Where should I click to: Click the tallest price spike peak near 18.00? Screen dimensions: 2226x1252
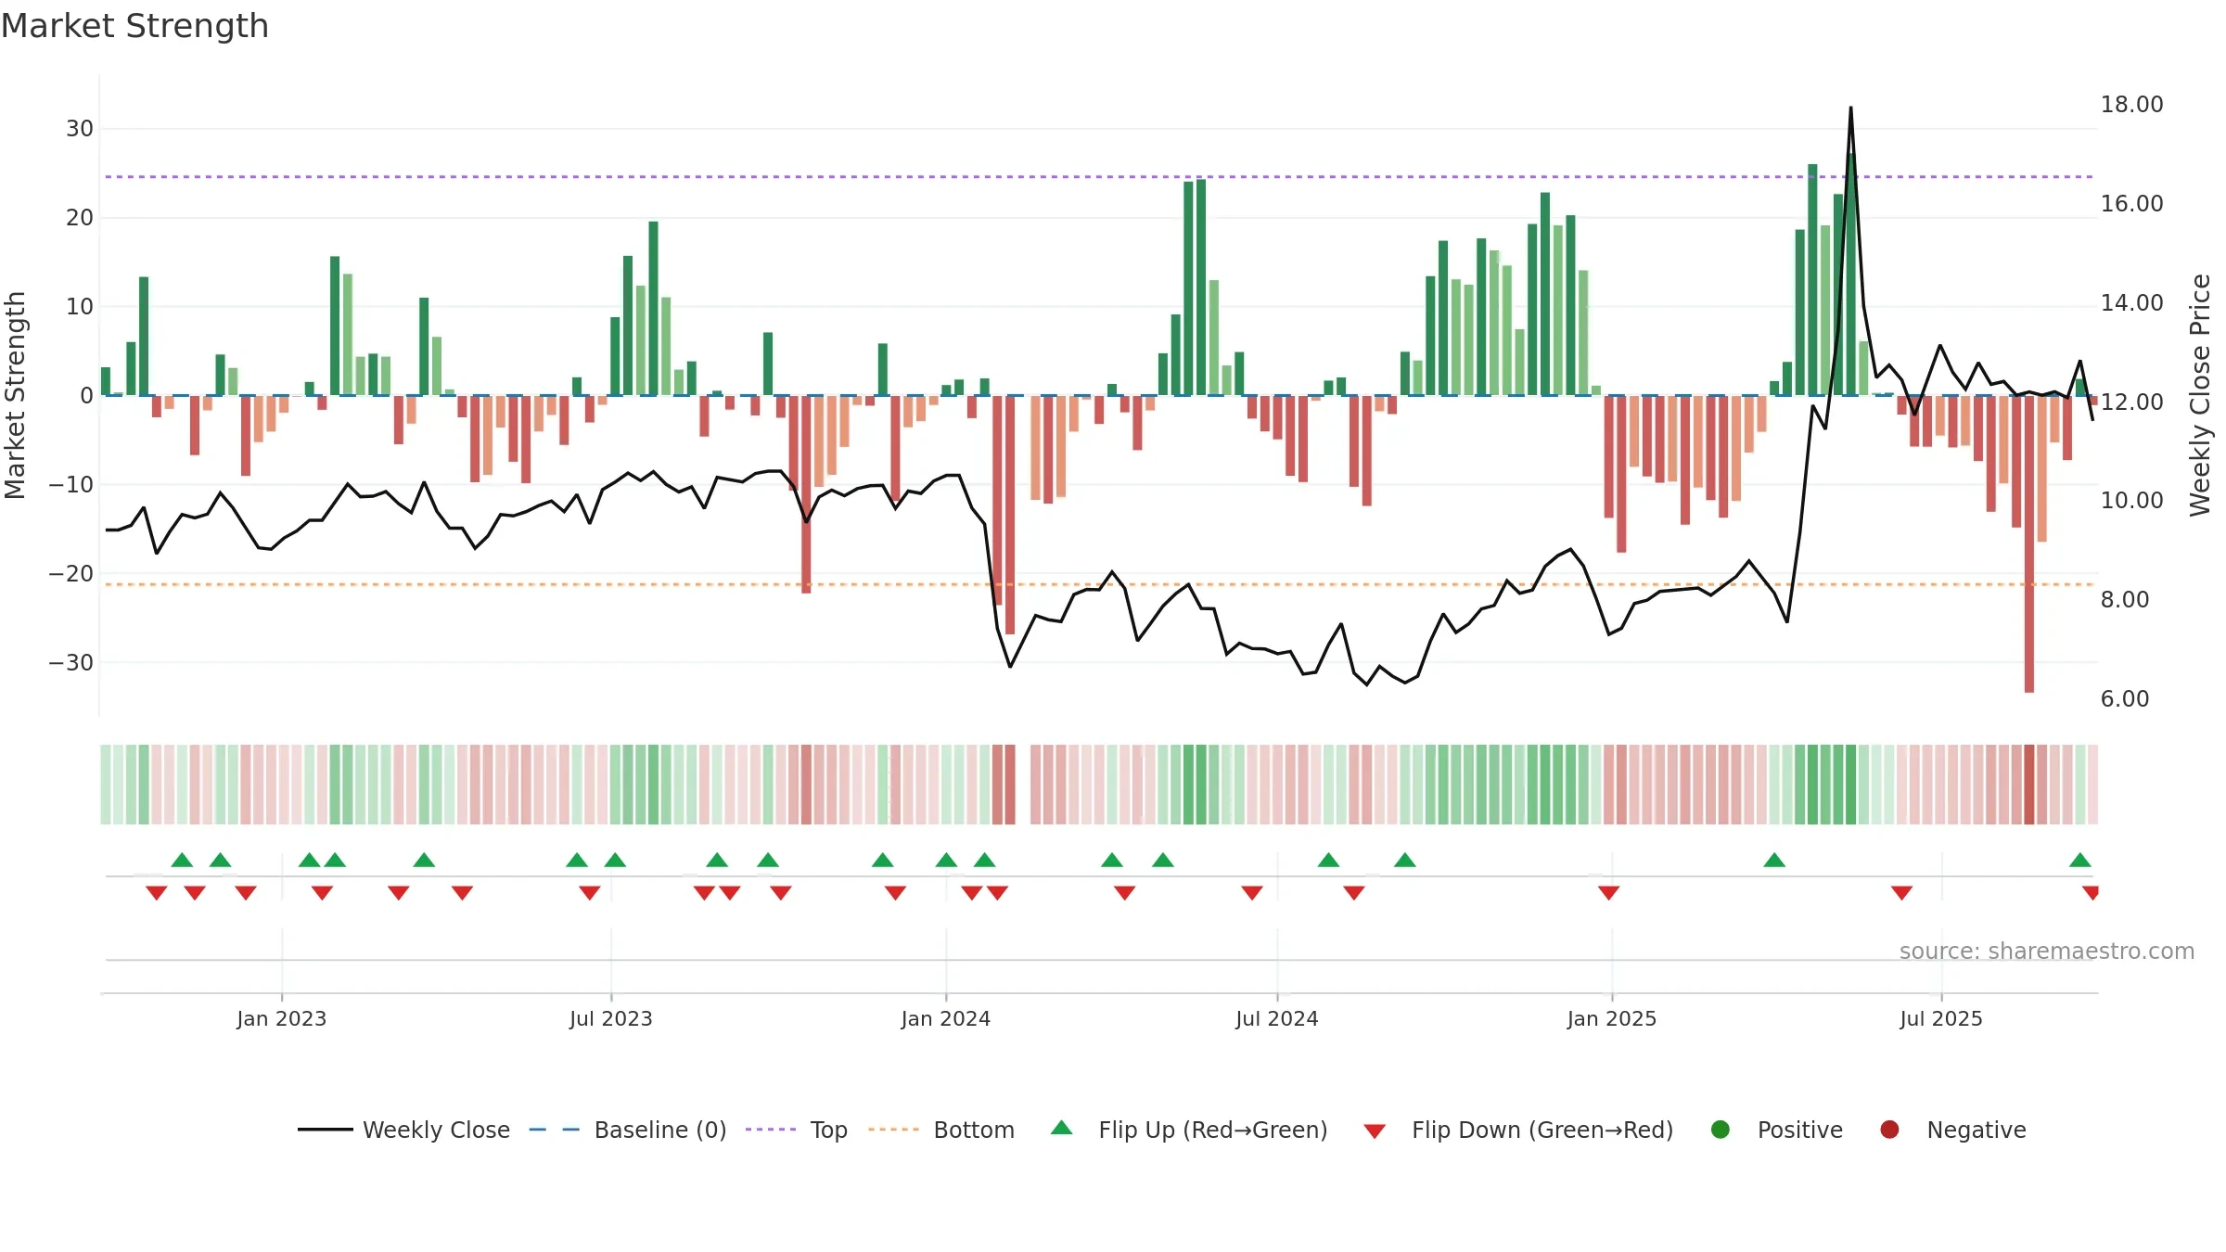click(1850, 108)
